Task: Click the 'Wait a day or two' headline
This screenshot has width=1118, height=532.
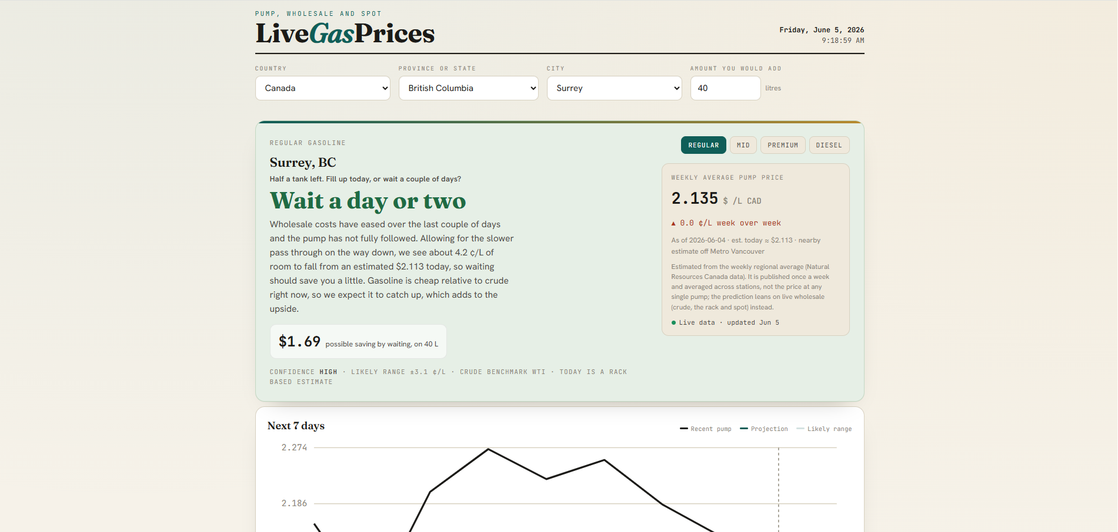Action: click(x=368, y=201)
